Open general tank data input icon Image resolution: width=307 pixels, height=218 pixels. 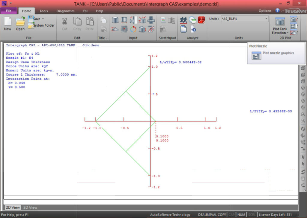tap(115, 20)
